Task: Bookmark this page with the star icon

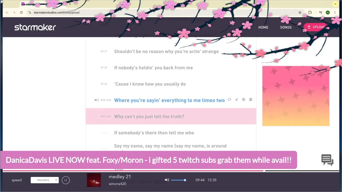Action: click(x=300, y=13)
